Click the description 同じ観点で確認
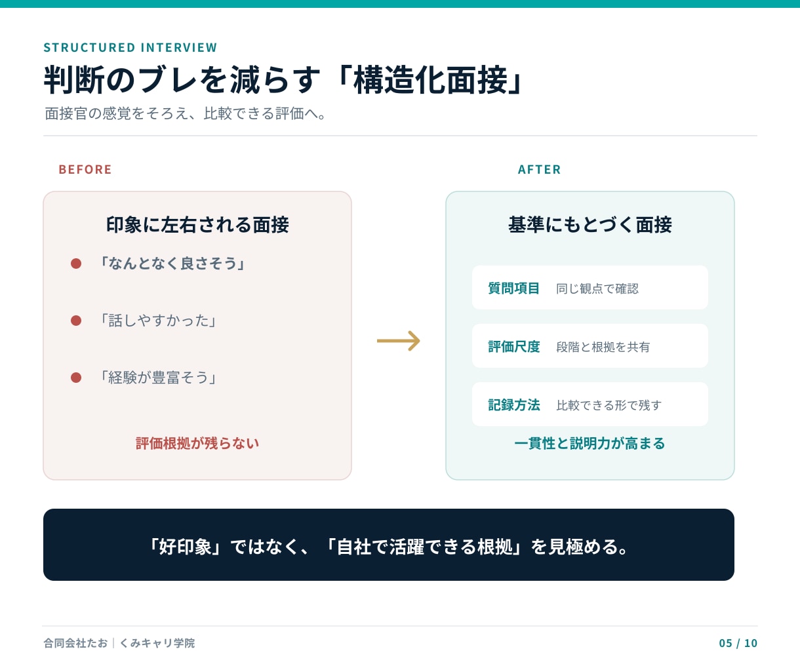This screenshot has width=800, height=666. click(x=597, y=288)
